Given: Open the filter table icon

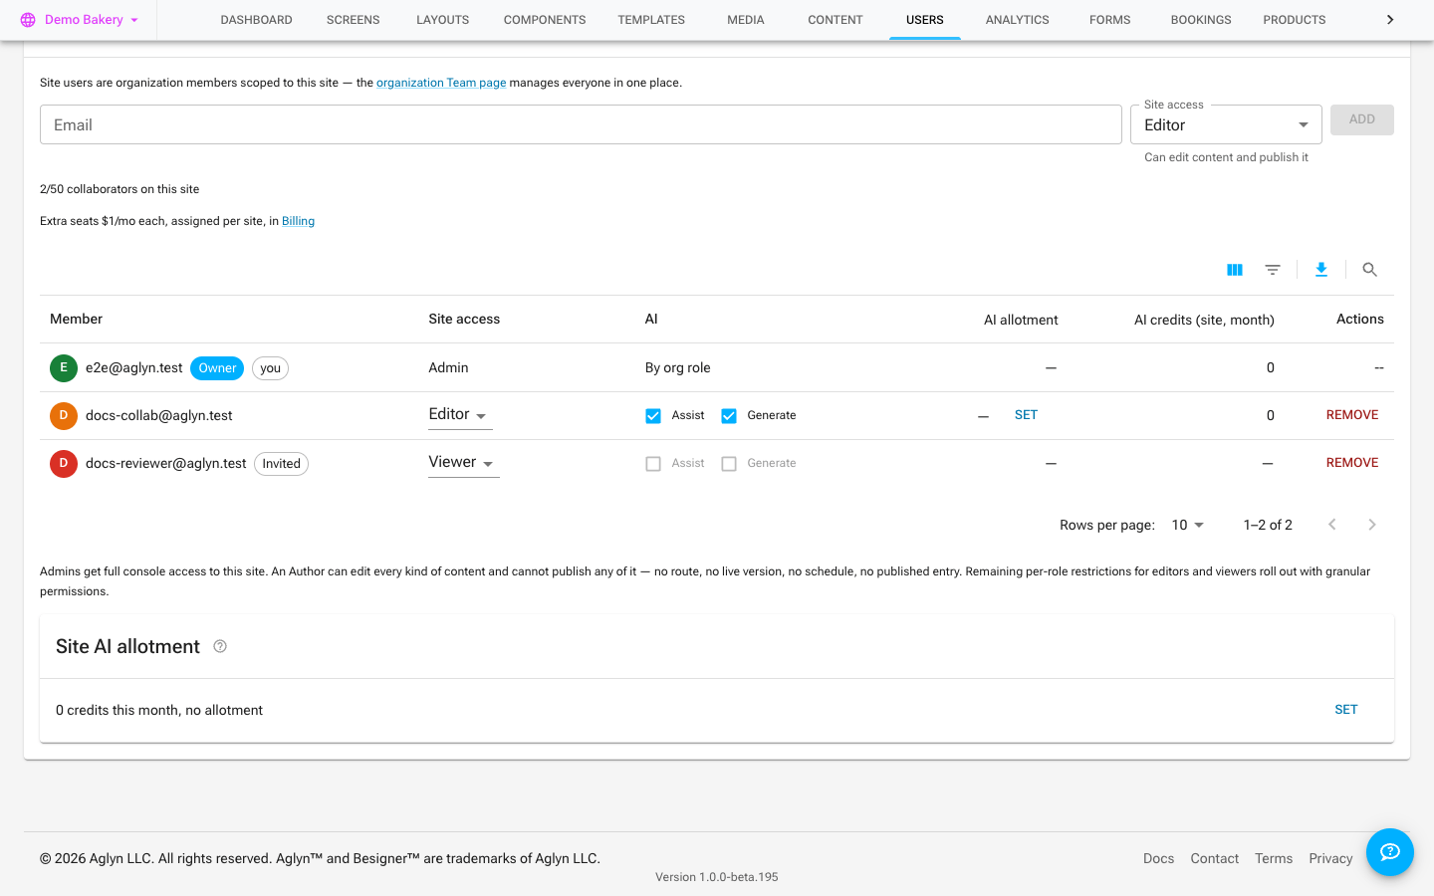Looking at the screenshot, I should [1273, 270].
